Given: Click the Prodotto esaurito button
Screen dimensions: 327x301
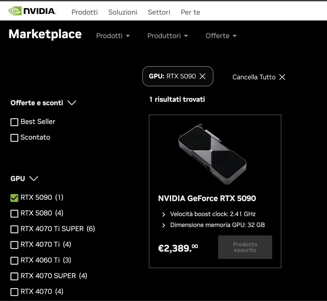Looking at the screenshot, I should click(x=245, y=247).
